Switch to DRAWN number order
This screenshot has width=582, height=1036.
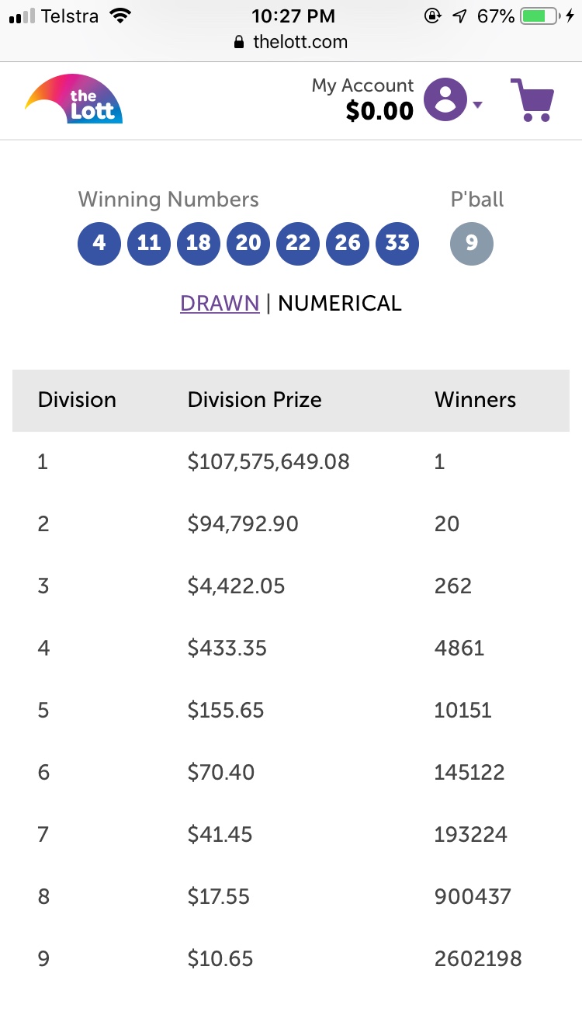tap(220, 304)
